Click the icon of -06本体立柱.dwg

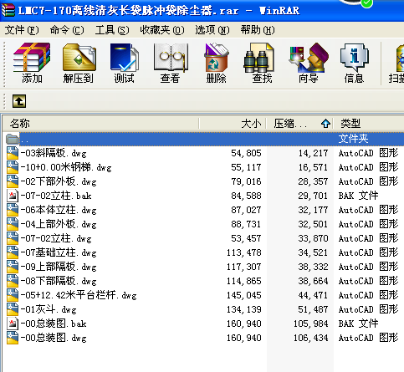pos(13,210)
